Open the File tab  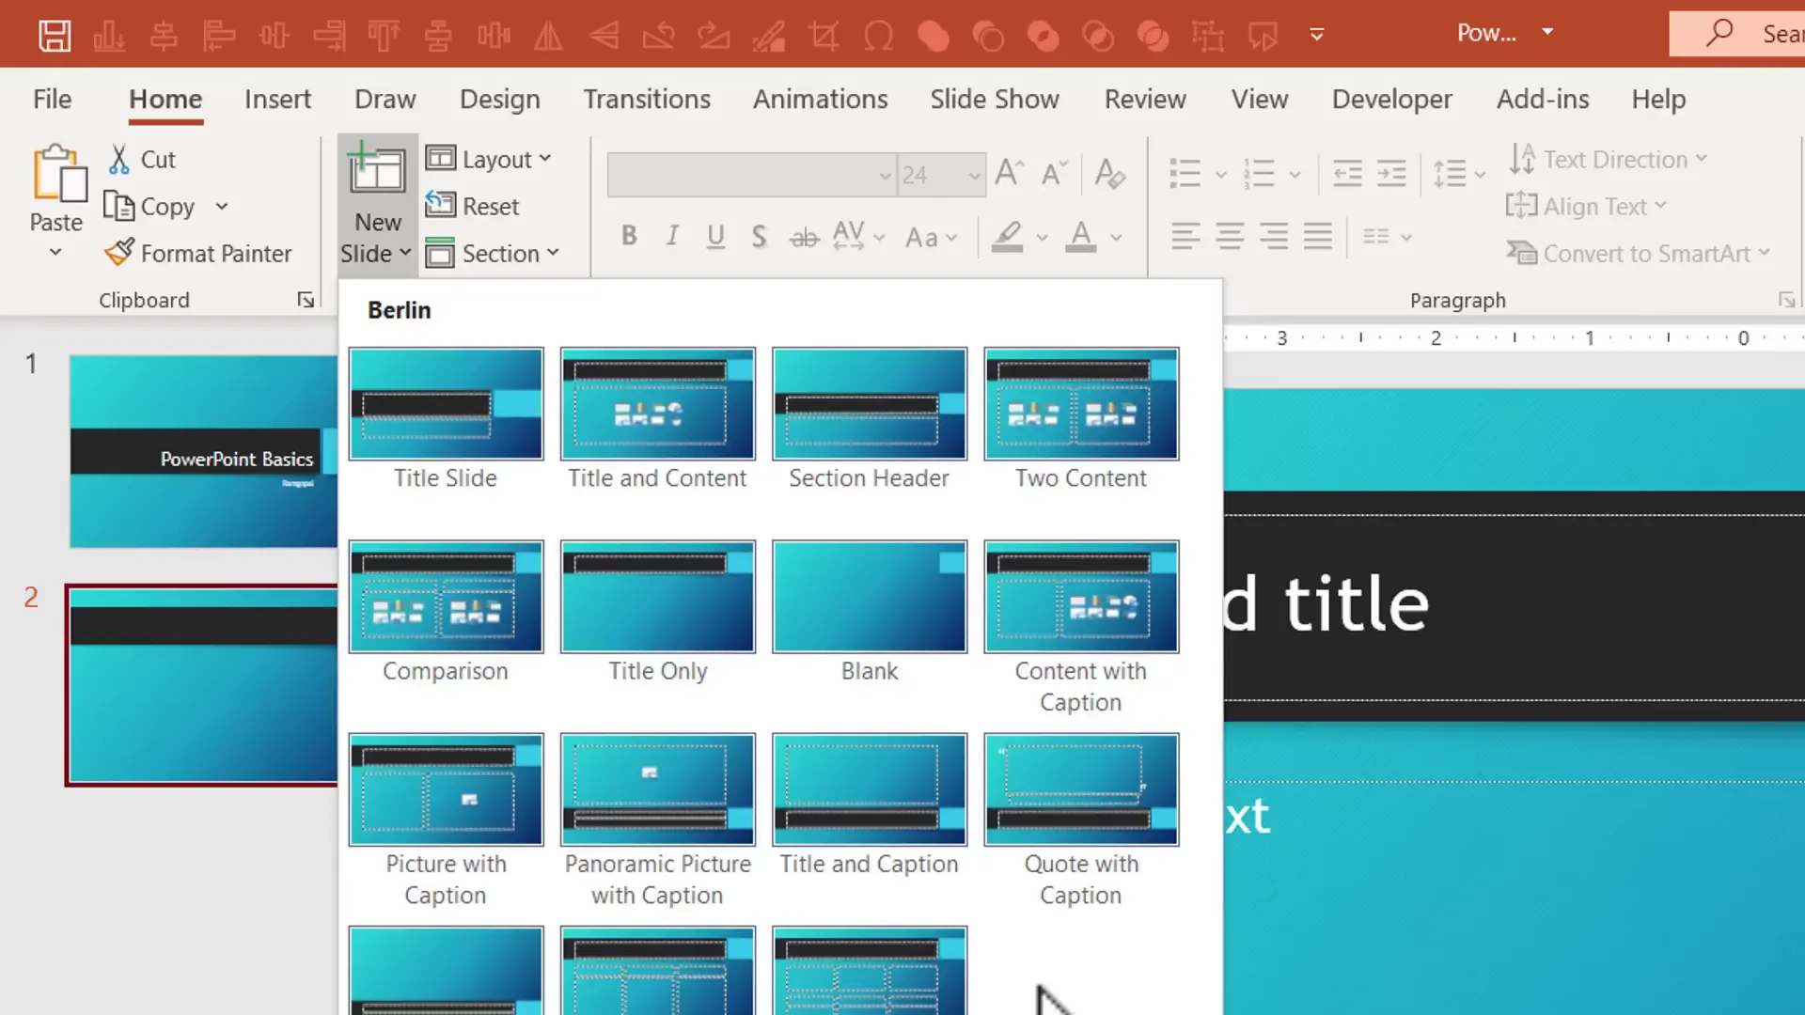[x=52, y=99]
